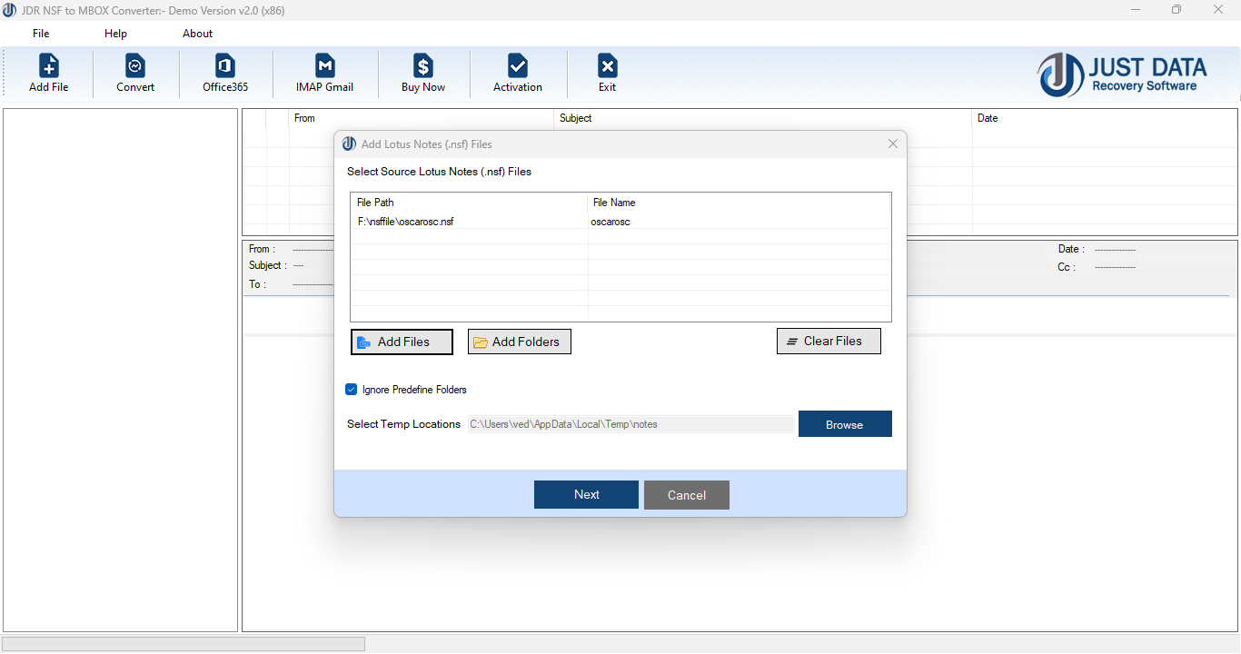Click the Just Data Recovery Software logo
The height and width of the screenshot is (654, 1241).
coord(1123,74)
